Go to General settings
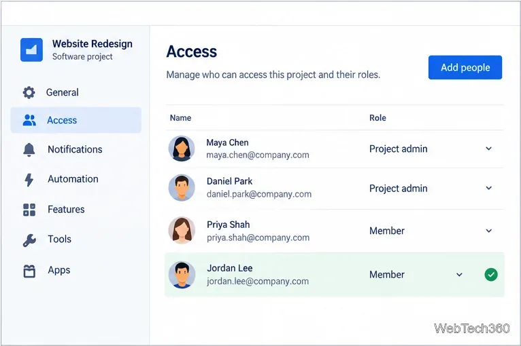The width and height of the screenshot is (521, 346). [x=75, y=92]
